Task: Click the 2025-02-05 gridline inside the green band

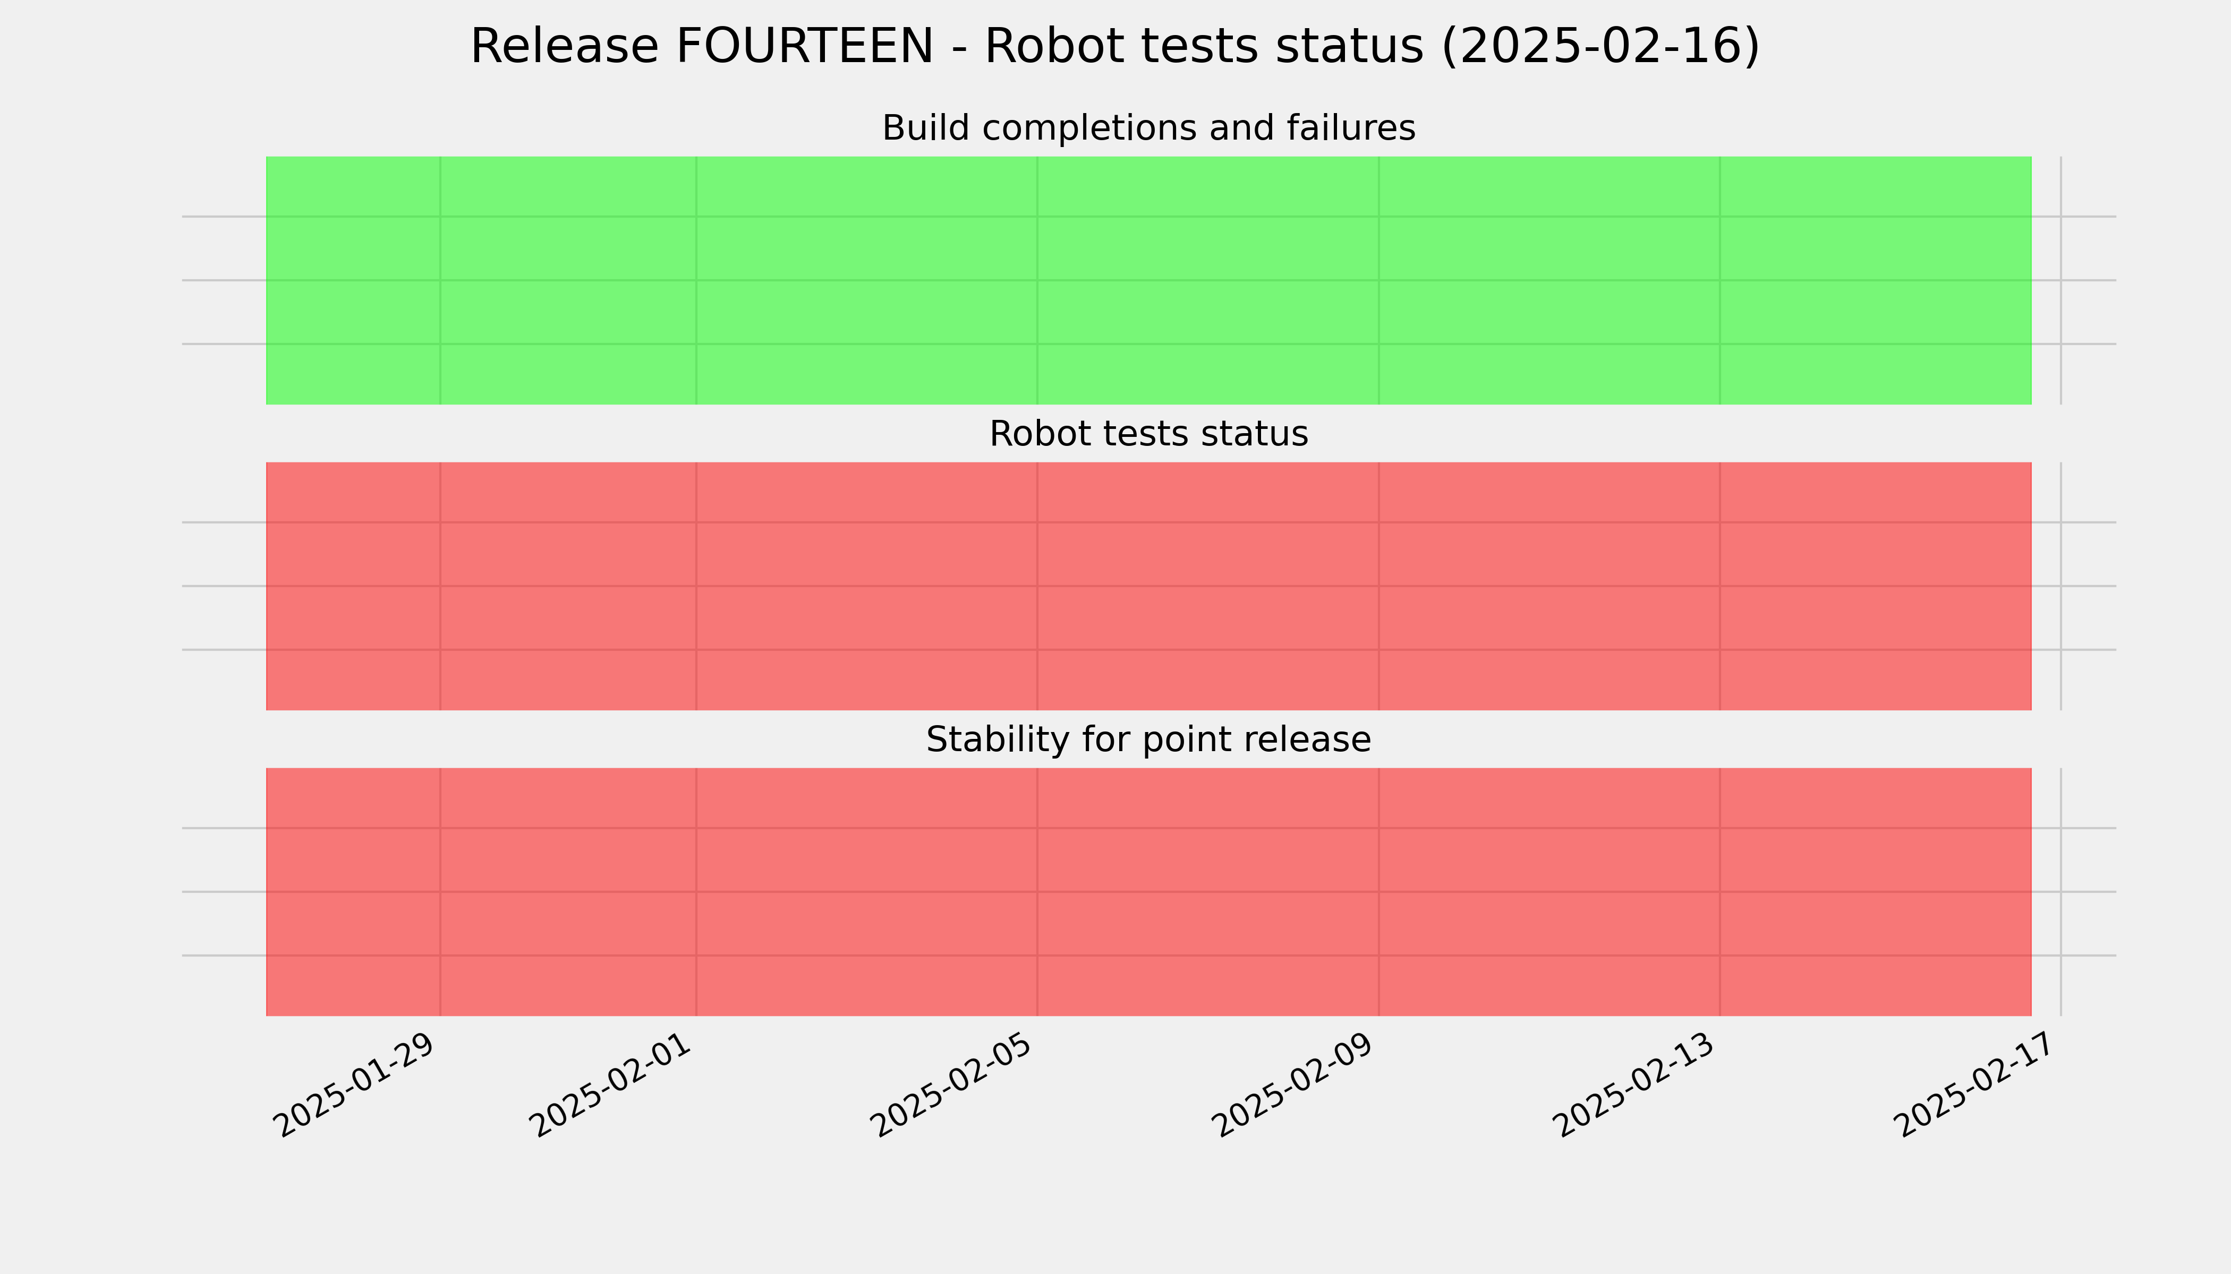Action: click(1037, 280)
